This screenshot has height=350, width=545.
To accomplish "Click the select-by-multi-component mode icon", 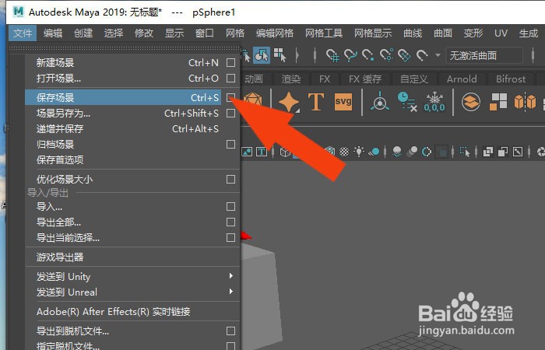I will pos(280,55).
